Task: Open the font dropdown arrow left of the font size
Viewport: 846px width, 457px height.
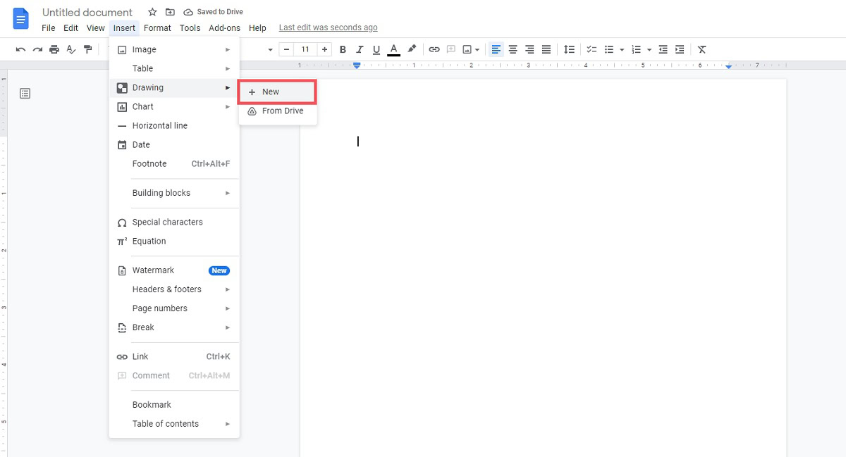Action: (x=270, y=49)
